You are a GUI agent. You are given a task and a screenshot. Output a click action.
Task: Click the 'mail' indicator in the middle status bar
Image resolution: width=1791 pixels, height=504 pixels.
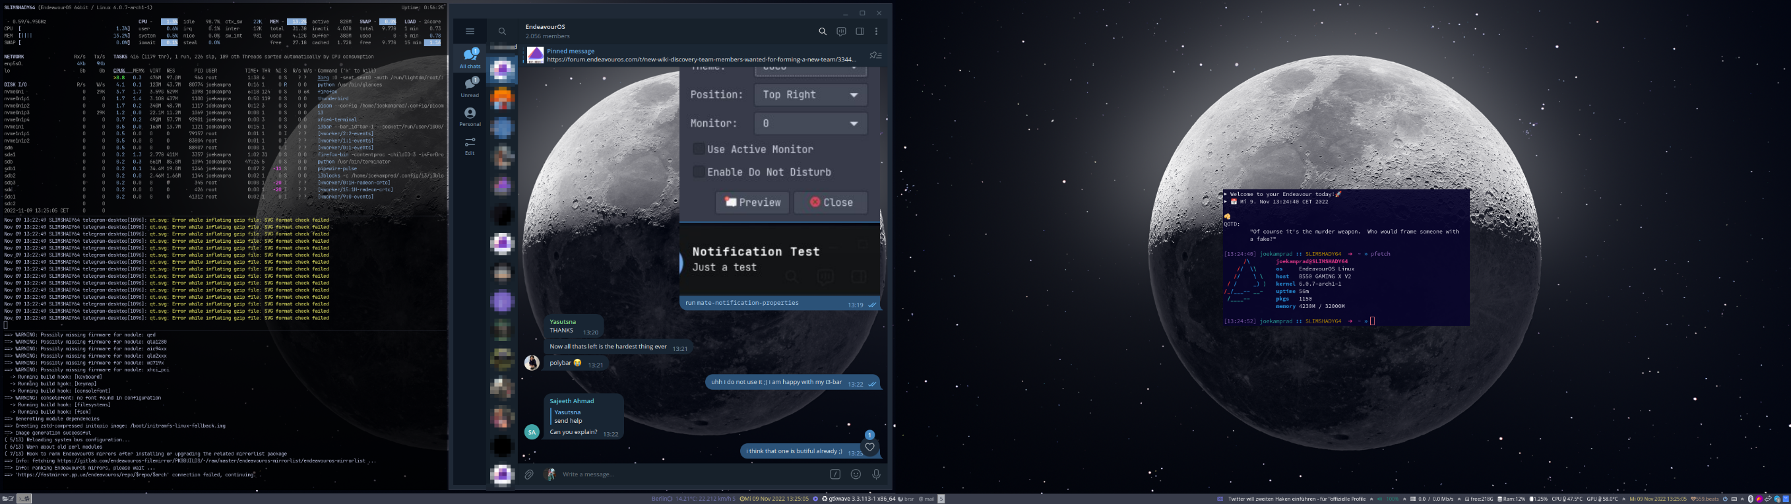pos(927,499)
